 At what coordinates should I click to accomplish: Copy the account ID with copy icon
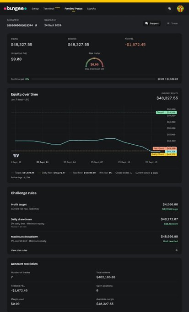[36, 25]
